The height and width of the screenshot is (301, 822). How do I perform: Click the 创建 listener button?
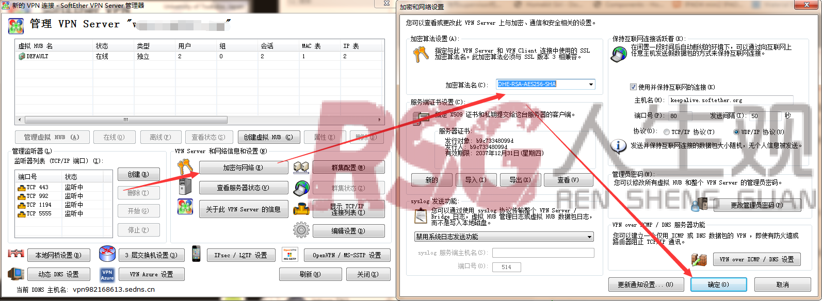point(138,174)
